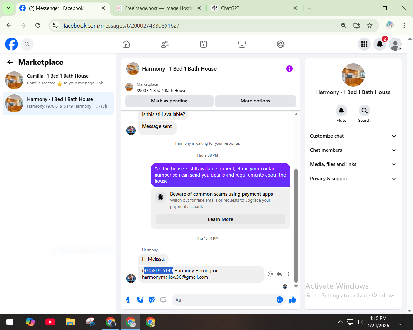Open the account profile picture menu
The width and height of the screenshot is (413, 330).
coord(395,44)
